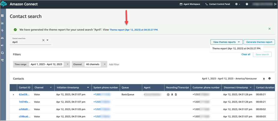Screen dimensions: 278x121
Task: Open Agent Workspace from top bar
Action: point(190,5)
